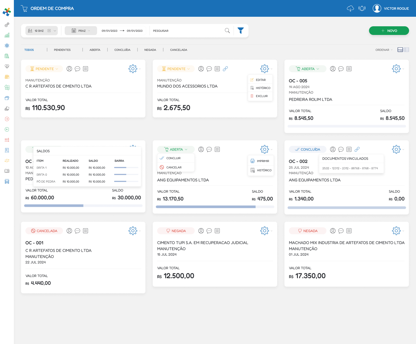Viewport: 416px width, 344px height.
Task: Choose EXCLUIR from the context menu
Action: 261,96
